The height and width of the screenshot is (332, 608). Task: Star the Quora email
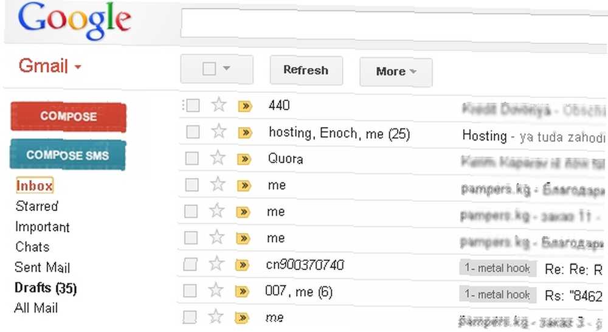click(x=218, y=157)
